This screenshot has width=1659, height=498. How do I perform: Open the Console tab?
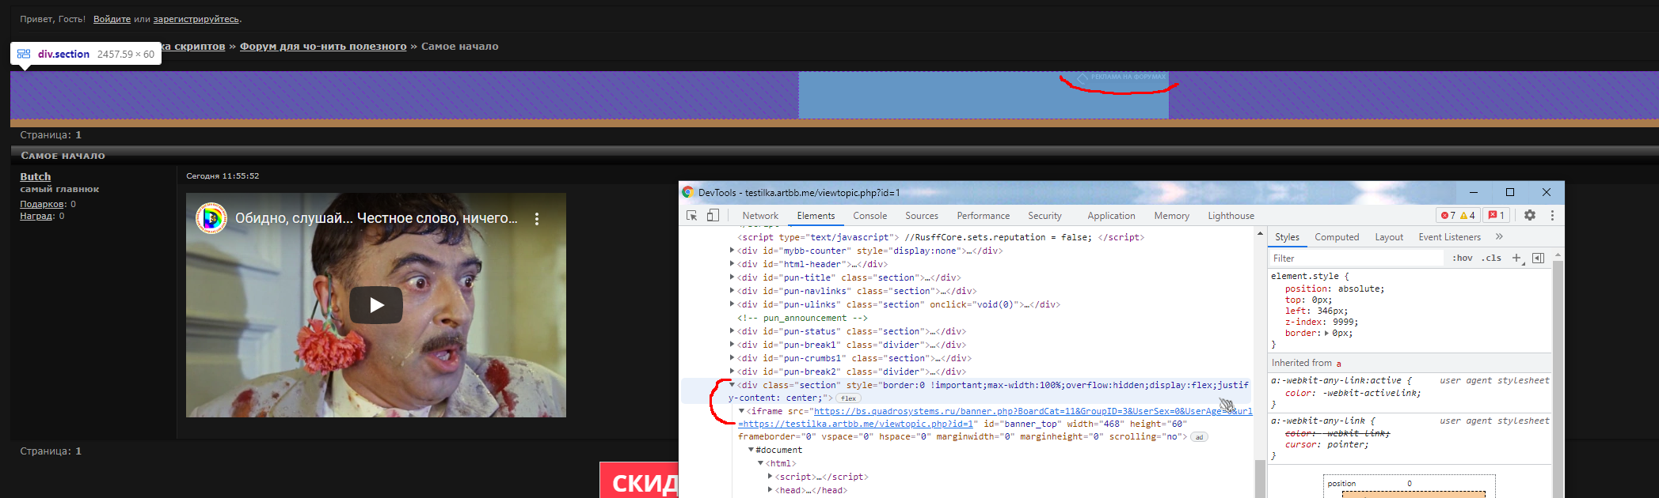[869, 216]
